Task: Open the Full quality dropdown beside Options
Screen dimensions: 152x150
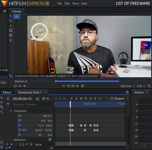Action: point(141,86)
